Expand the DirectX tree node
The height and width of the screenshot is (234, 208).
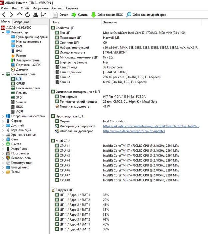[x=3, y=144]
